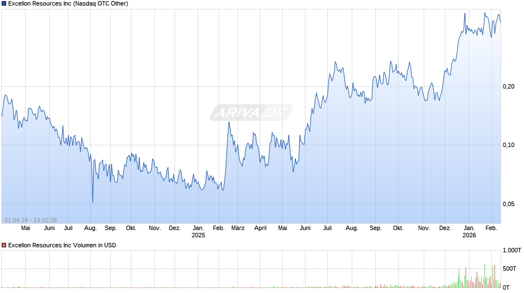Click the chart title Excellon Resources Inc (Nasdaq OTC Other)
524x293 pixels.
coord(68,4)
